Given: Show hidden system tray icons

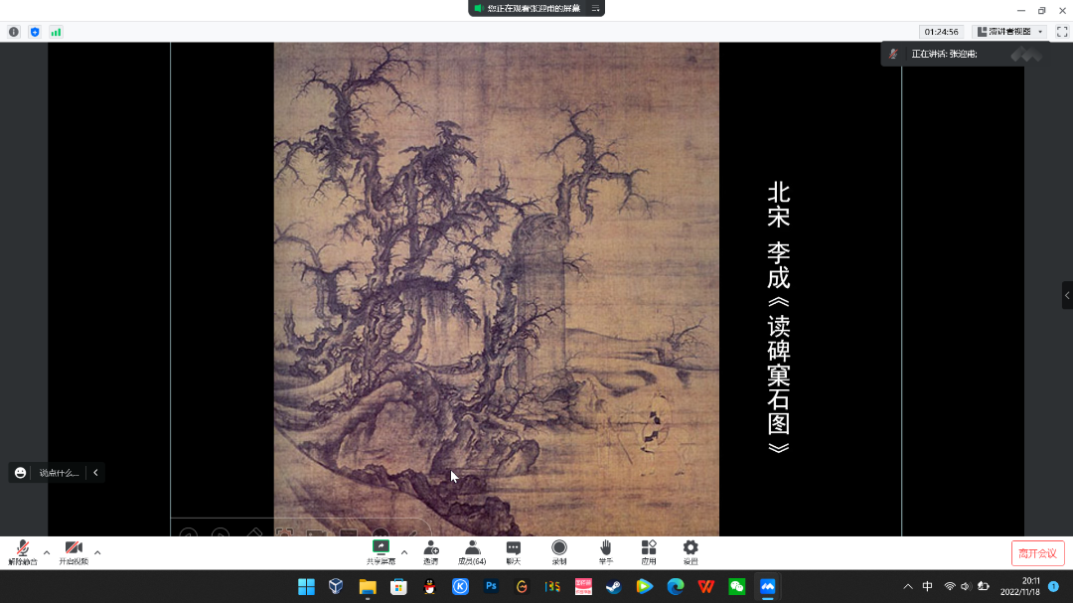Looking at the screenshot, I should (x=908, y=586).
